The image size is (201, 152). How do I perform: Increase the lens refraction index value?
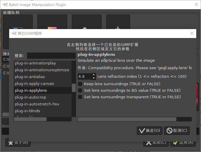point(94,75)
